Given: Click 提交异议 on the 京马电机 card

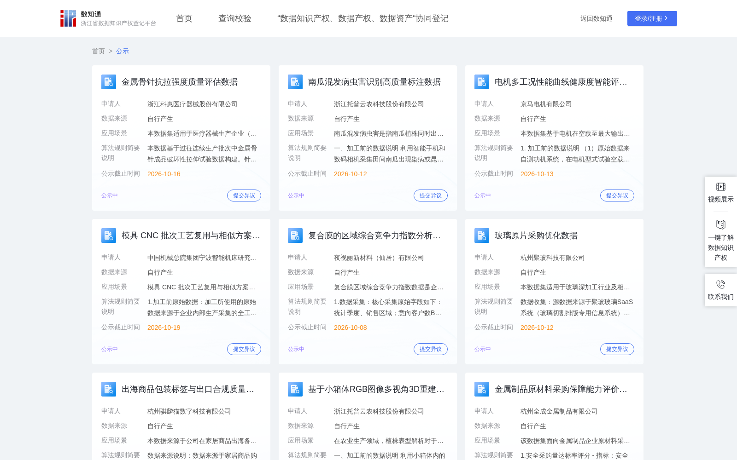Looking at the screenshot, I should tap(617, 195).
